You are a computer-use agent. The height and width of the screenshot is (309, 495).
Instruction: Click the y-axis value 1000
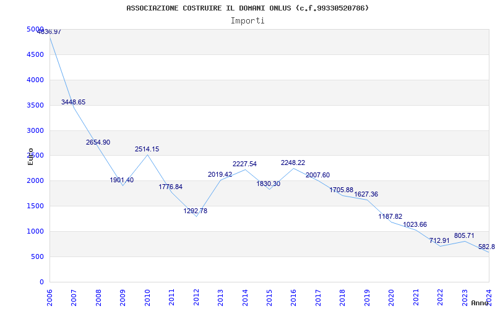[35, 231]
